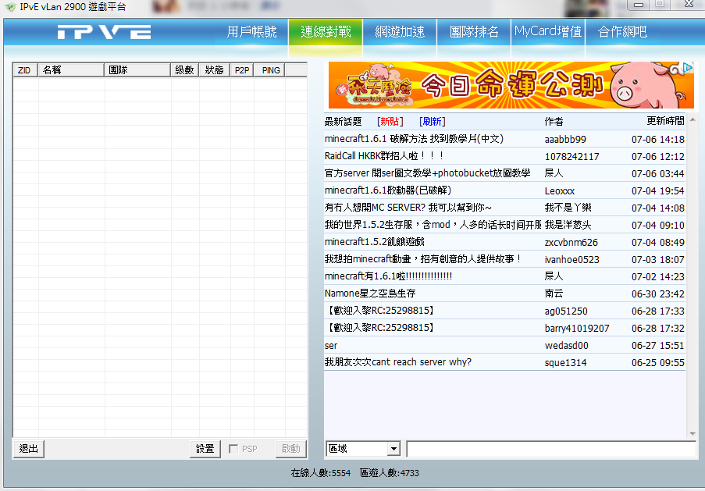Toggle the PSP checkbox
Screen dimensions: 705x491
point(233,449)
